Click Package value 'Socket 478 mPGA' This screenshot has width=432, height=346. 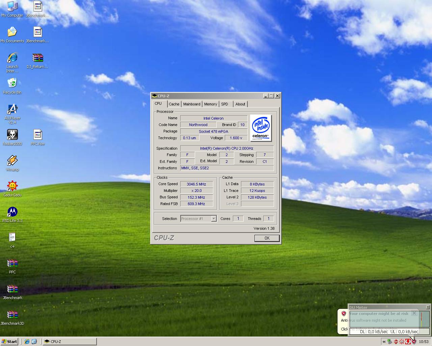pyautogui.click(x=214, y=131)
